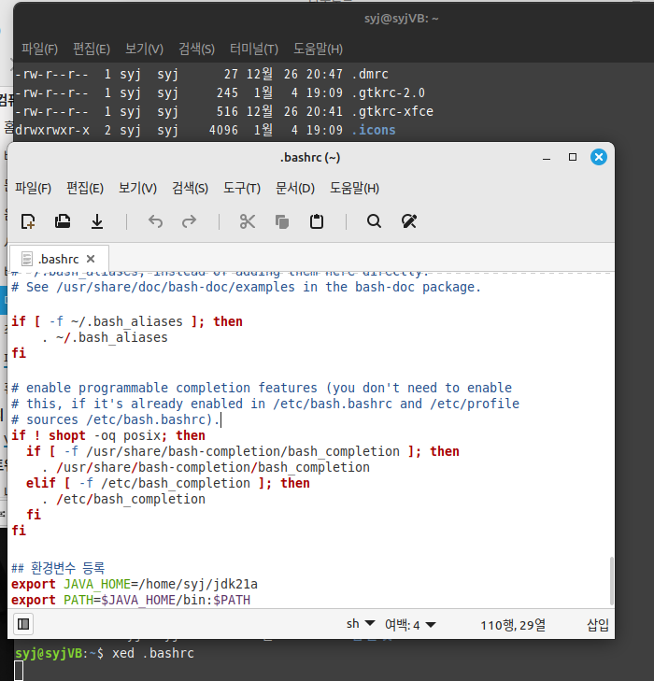Click the 110행, 29열 cursor position
This screenshot has height=681, width=654.
[513, 625]
